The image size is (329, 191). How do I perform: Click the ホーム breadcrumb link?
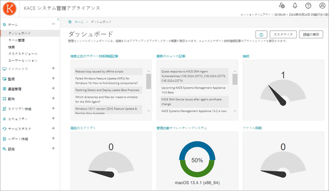pyautogui.click(x=79, y=22)
